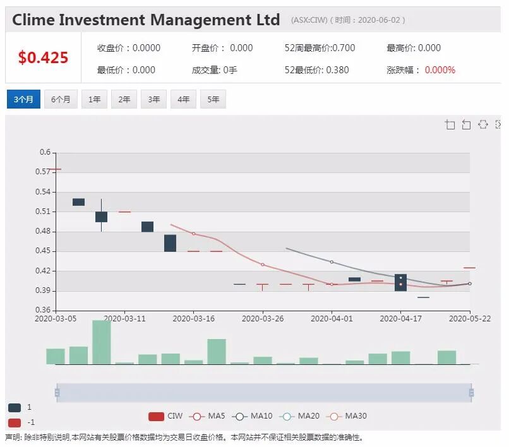Image resolution: width=509 pixels, height=447 pixels.
Task: Click the red '-1' legend swatch
Action: pyautogui.click(x=15, y=422)
